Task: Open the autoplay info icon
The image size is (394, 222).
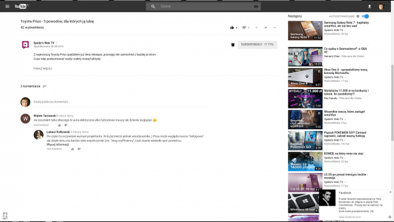Action: tap(358, 16)
